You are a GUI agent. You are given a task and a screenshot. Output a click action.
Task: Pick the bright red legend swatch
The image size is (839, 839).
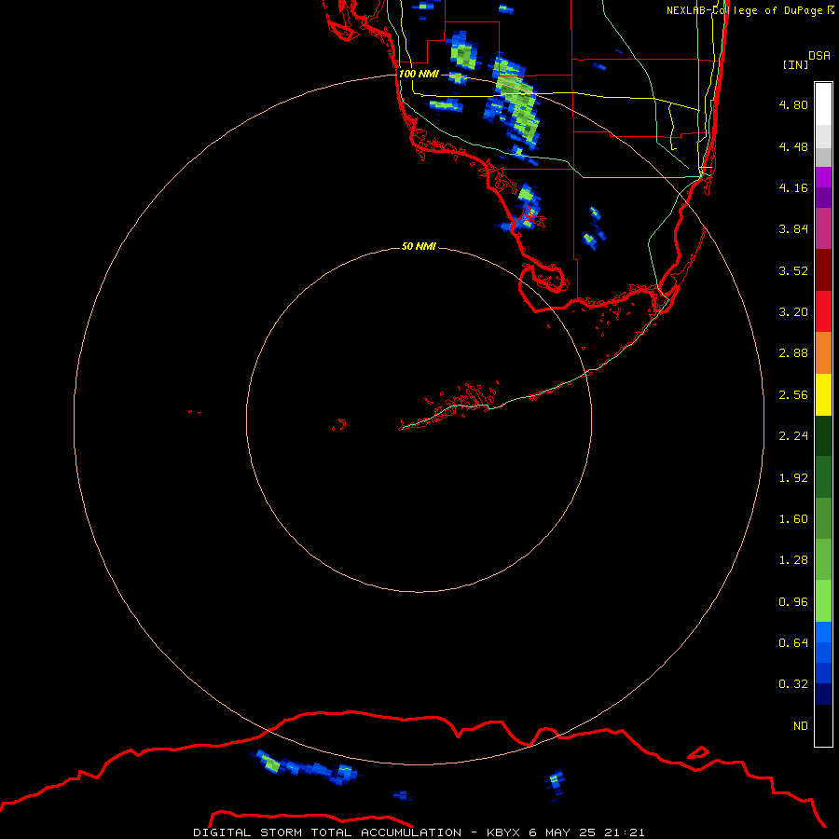point(823,311)
